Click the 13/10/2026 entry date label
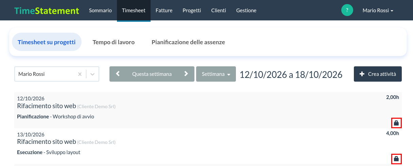This screenshot has width=413, height=166. point(31,134)
